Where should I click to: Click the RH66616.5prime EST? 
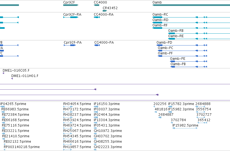pyautogui.click(x=68, y=145)
